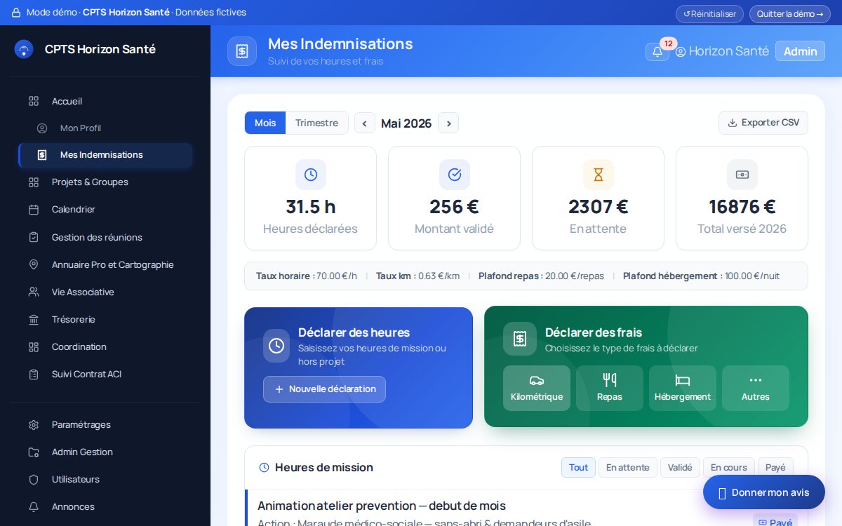Click the Admin Gestion folder icon

(x=34, y=452)
